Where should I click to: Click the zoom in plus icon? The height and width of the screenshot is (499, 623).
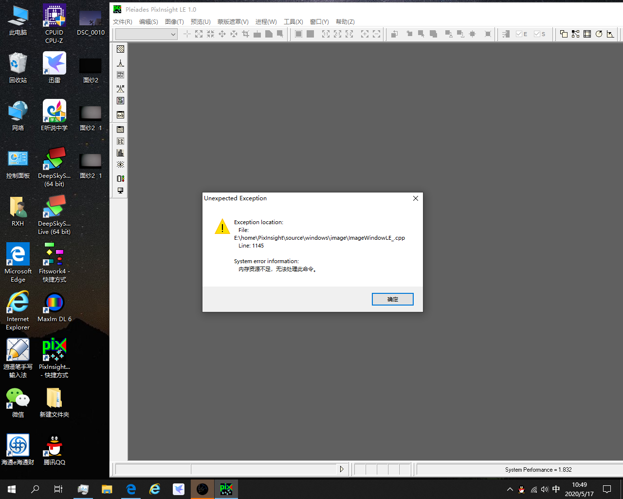pos(365,34)
